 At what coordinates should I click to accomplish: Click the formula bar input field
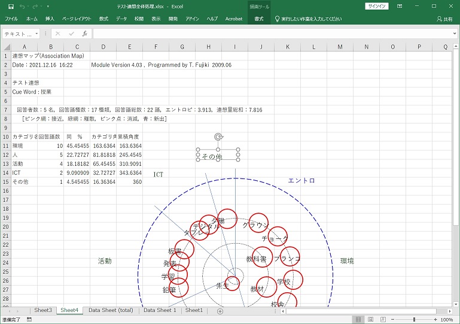[x=269, y=34]
